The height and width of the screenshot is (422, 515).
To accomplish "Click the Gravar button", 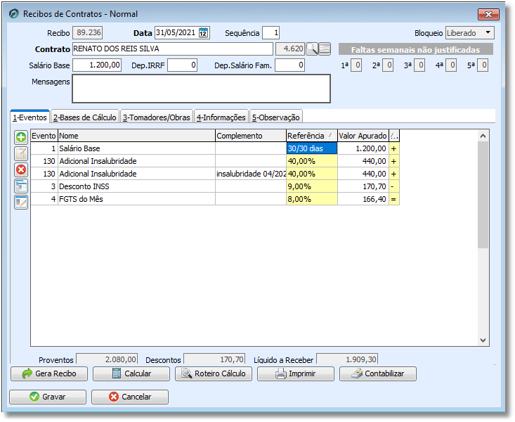I will (48, 397).
